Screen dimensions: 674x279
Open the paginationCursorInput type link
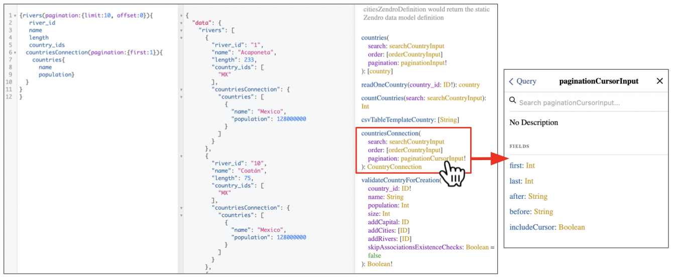432,158
